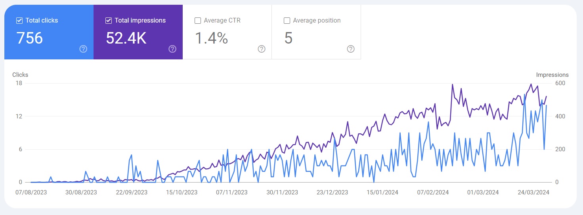Screen dimensions: 583x215
Task: Enable the Average position checkbox
Action: 287,21
